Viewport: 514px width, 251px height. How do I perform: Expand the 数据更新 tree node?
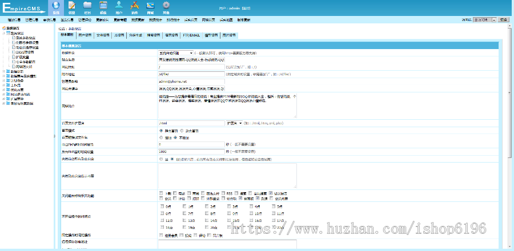pyautogui.click(x=3, y=71)
